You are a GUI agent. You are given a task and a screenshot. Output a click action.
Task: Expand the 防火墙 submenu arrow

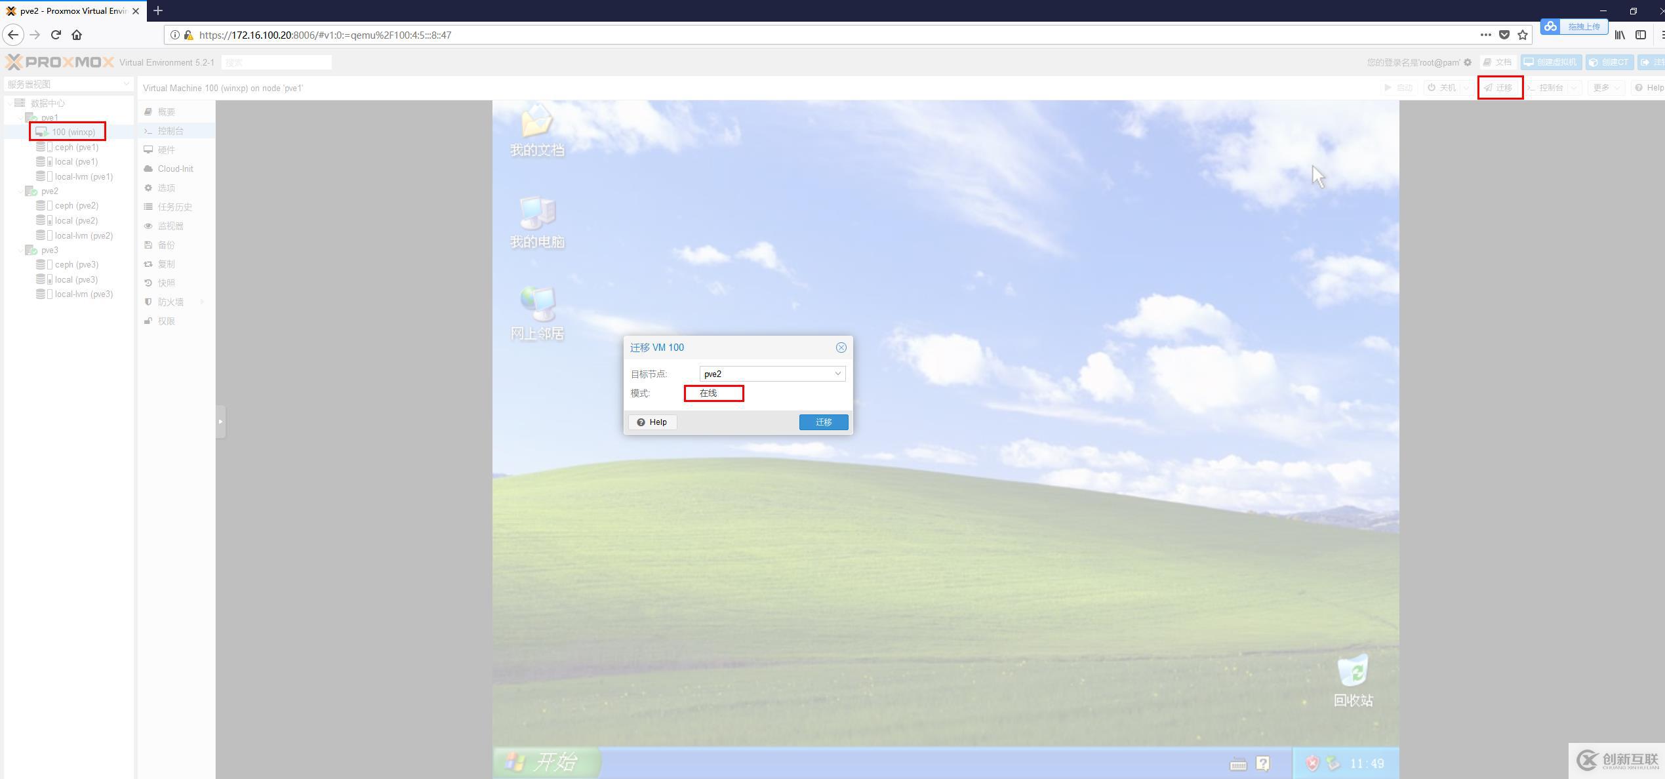pos(202,302)
